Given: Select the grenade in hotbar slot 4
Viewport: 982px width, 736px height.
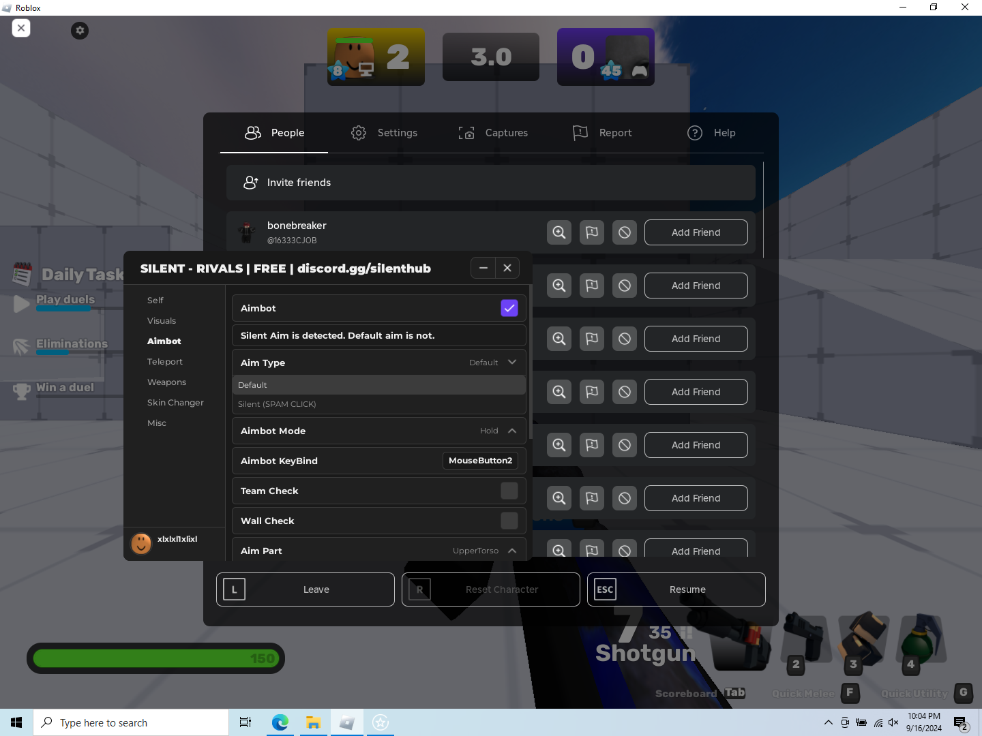Looking at the screenshot, I should pos(921,639).
